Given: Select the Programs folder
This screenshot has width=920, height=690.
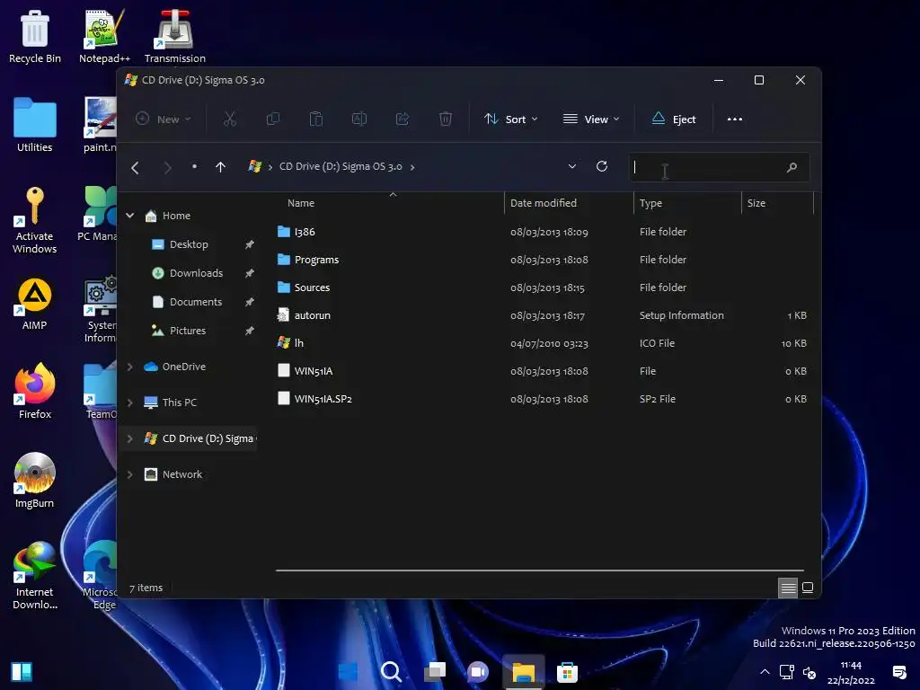Looking at the screenshot, I should tap(316, 260).
